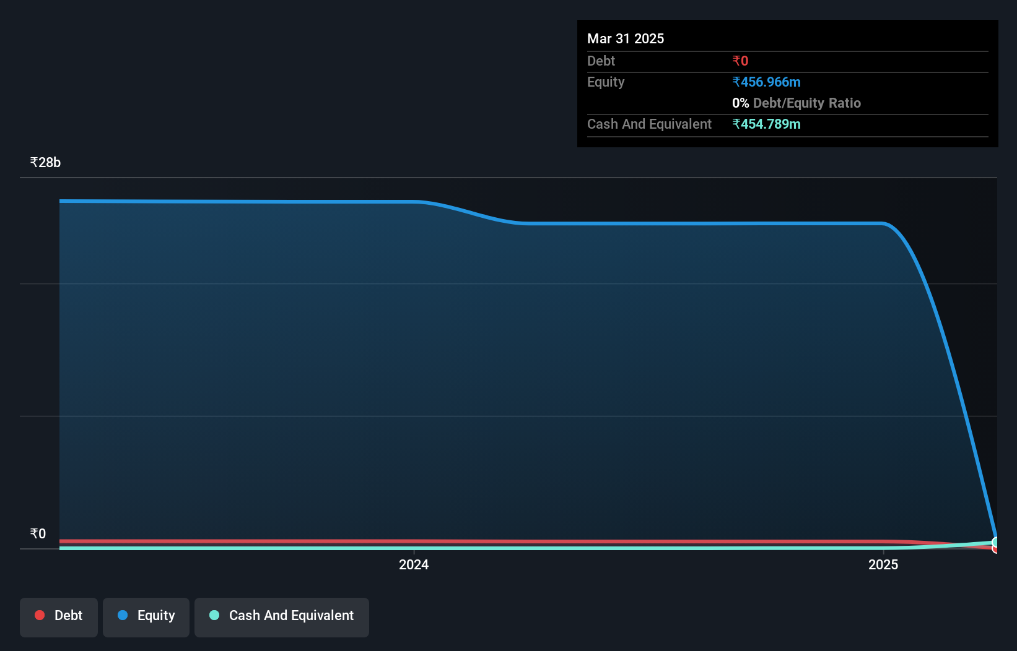The image size is (1017, 651).
Task: Toggle the Cash And Equivalent legend button
Action: (x=282, y=617)
